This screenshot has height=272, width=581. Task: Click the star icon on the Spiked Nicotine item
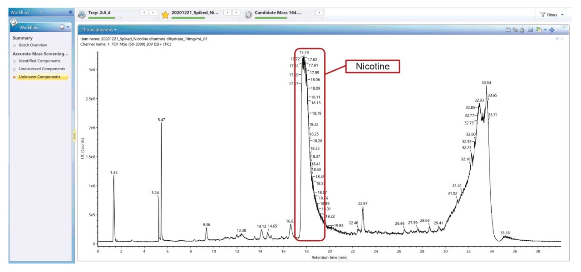pyautogui.click(x=166, y=13)
